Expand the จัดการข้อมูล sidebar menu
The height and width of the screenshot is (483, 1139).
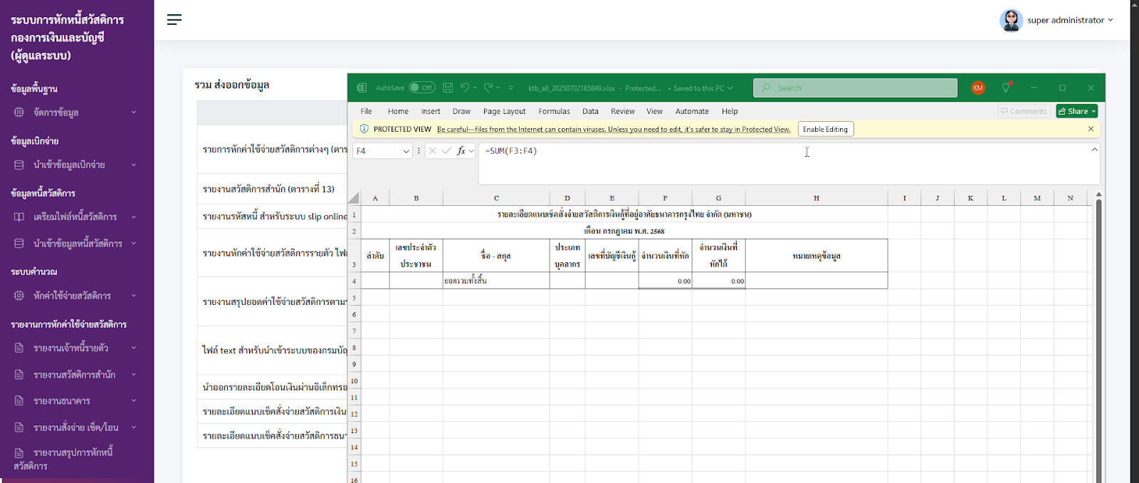click(x=133, y=113)
